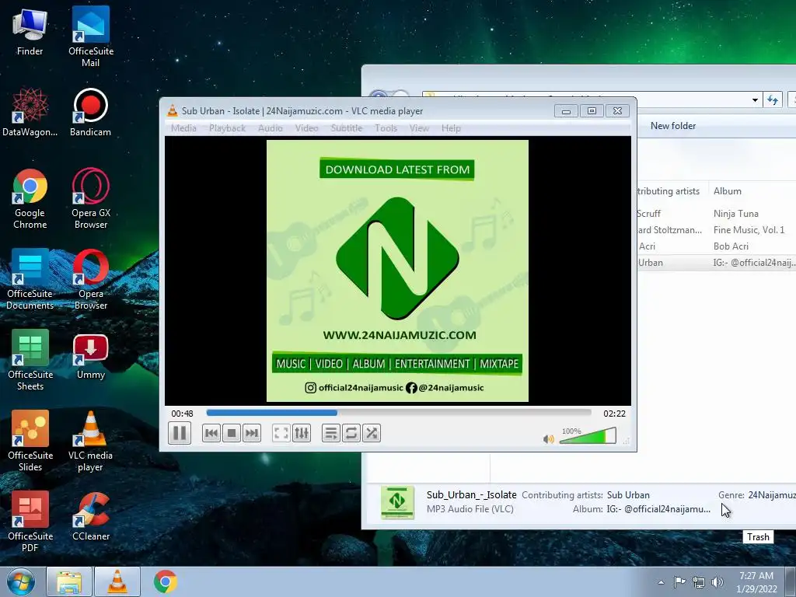
Task: Adjust the VLC volume slider
Action: (588, 435)
